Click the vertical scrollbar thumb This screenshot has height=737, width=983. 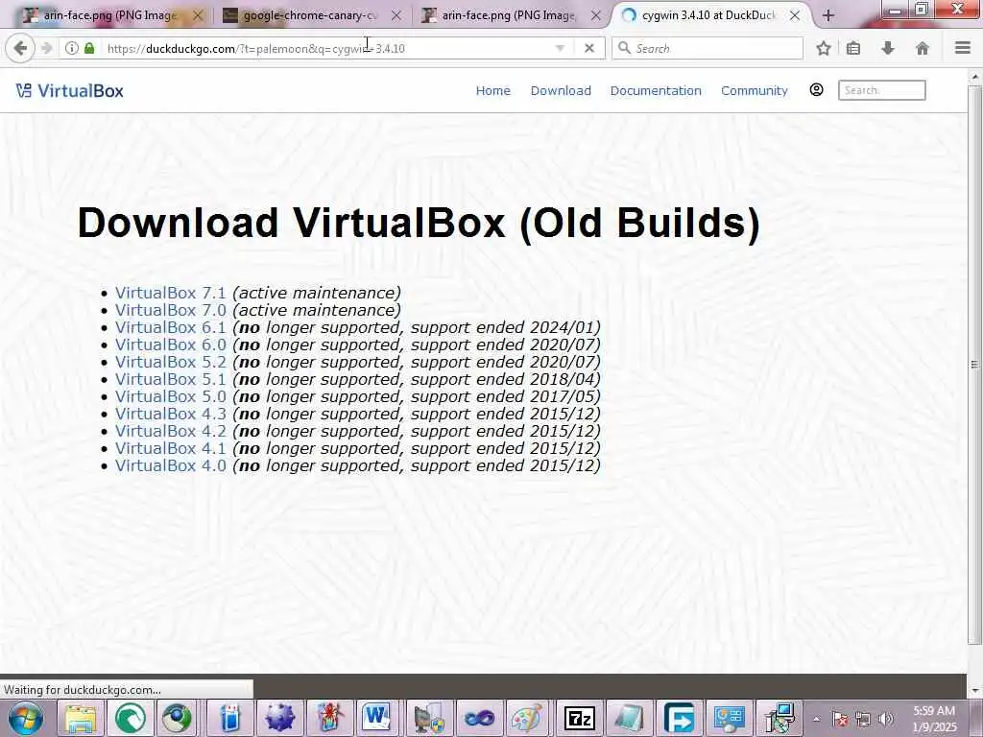click(x=975, y=364)
